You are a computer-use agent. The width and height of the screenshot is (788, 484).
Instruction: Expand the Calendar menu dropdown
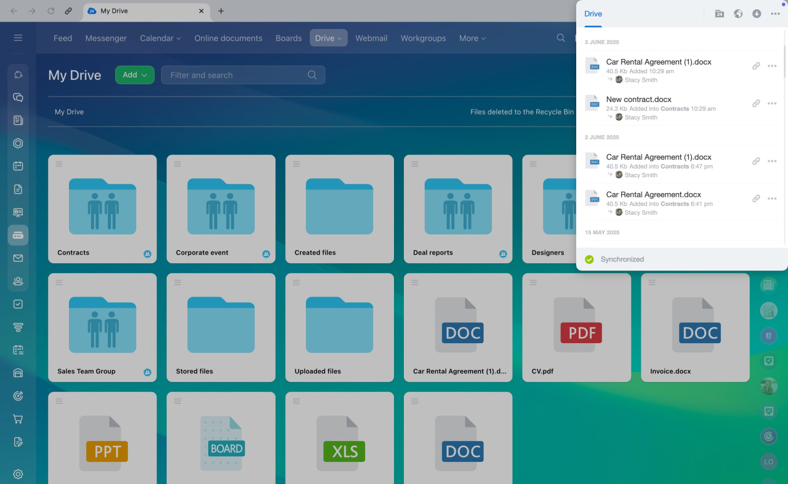click(x=160, y=38)
